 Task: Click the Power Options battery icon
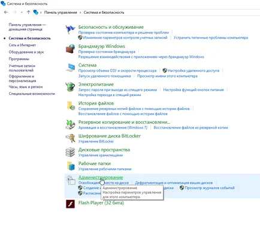pos(70,86)
